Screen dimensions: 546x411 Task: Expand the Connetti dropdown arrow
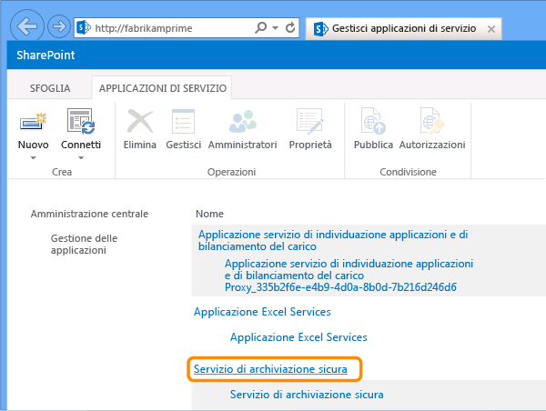[x=81, y=158]
